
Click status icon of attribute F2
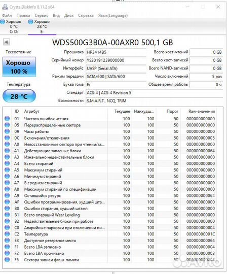(x=7, y=253)
